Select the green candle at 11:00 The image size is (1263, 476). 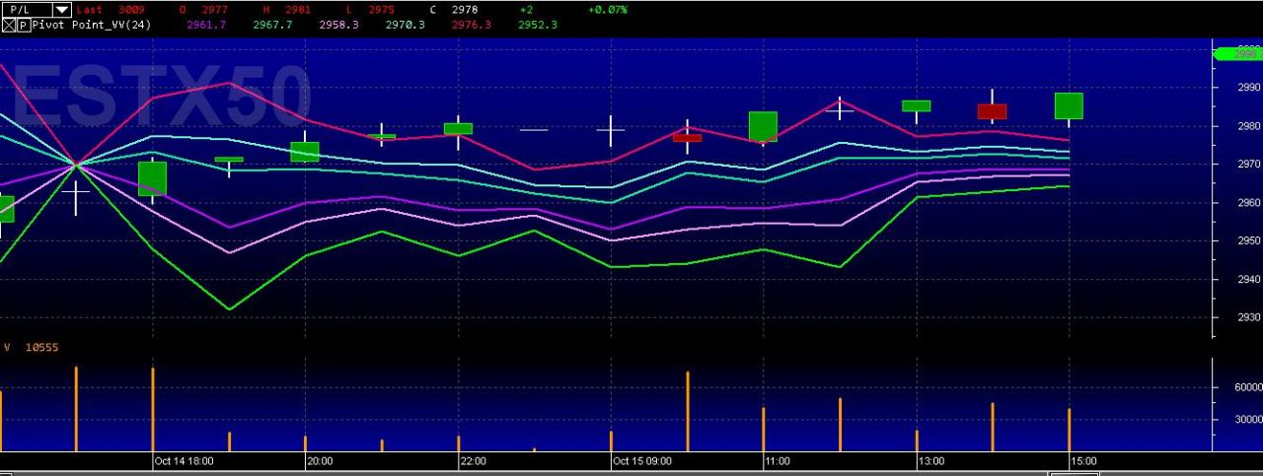pyautogui.click(x=763, y=126)
